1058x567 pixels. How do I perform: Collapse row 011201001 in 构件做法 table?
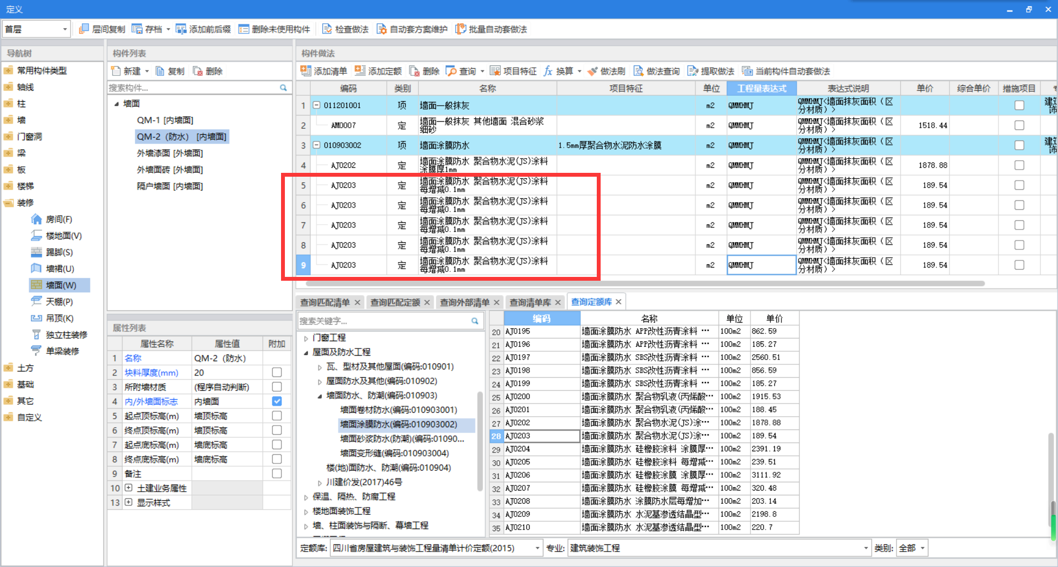317,105
